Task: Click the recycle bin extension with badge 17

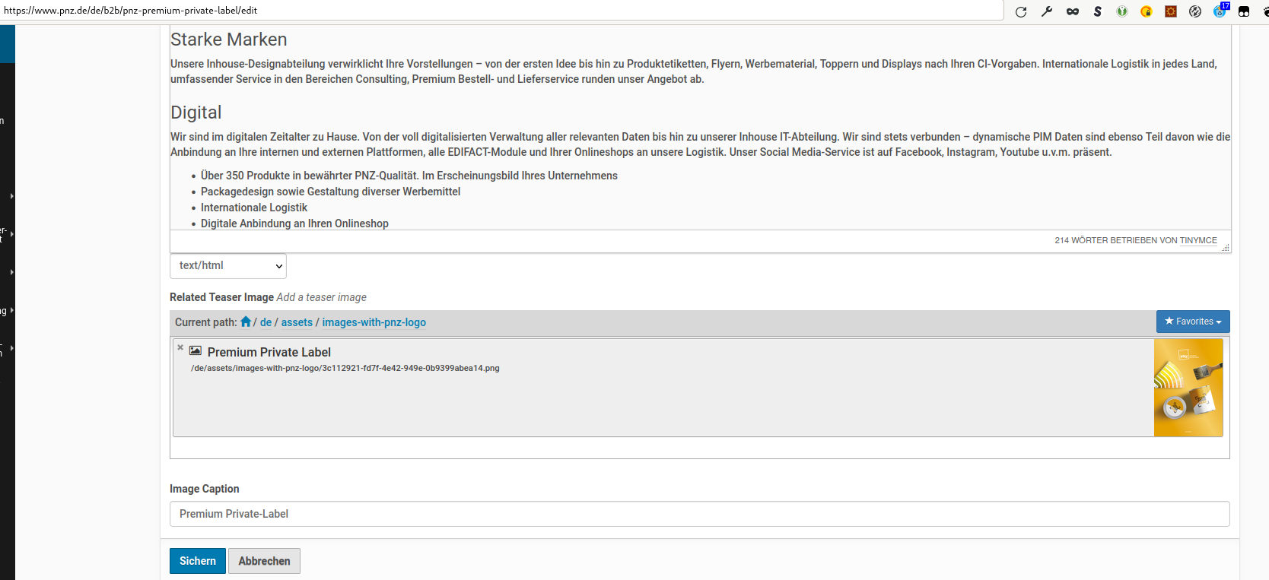Action: click(1220, 11)
